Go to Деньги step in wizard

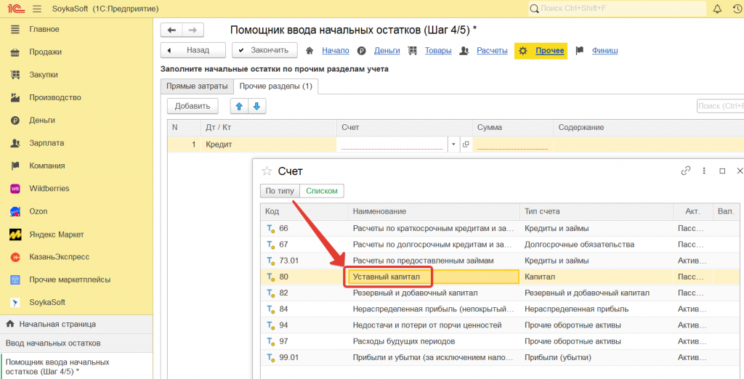tap(387, 51)
